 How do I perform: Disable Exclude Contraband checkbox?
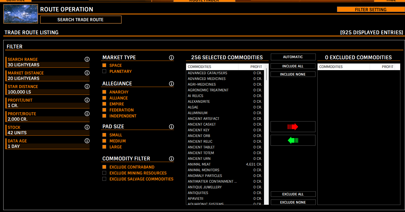pyautogui.click(x=104, y=167)
